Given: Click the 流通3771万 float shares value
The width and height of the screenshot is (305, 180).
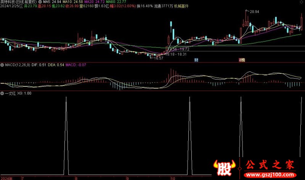Looking at the screenshot, I should (164, 6).
